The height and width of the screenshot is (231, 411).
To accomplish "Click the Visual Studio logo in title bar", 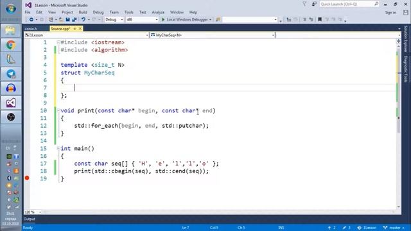I will (x=28, y=5).
